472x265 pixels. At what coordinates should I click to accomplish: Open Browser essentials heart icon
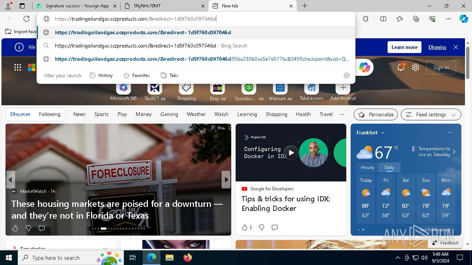point(432,19)
